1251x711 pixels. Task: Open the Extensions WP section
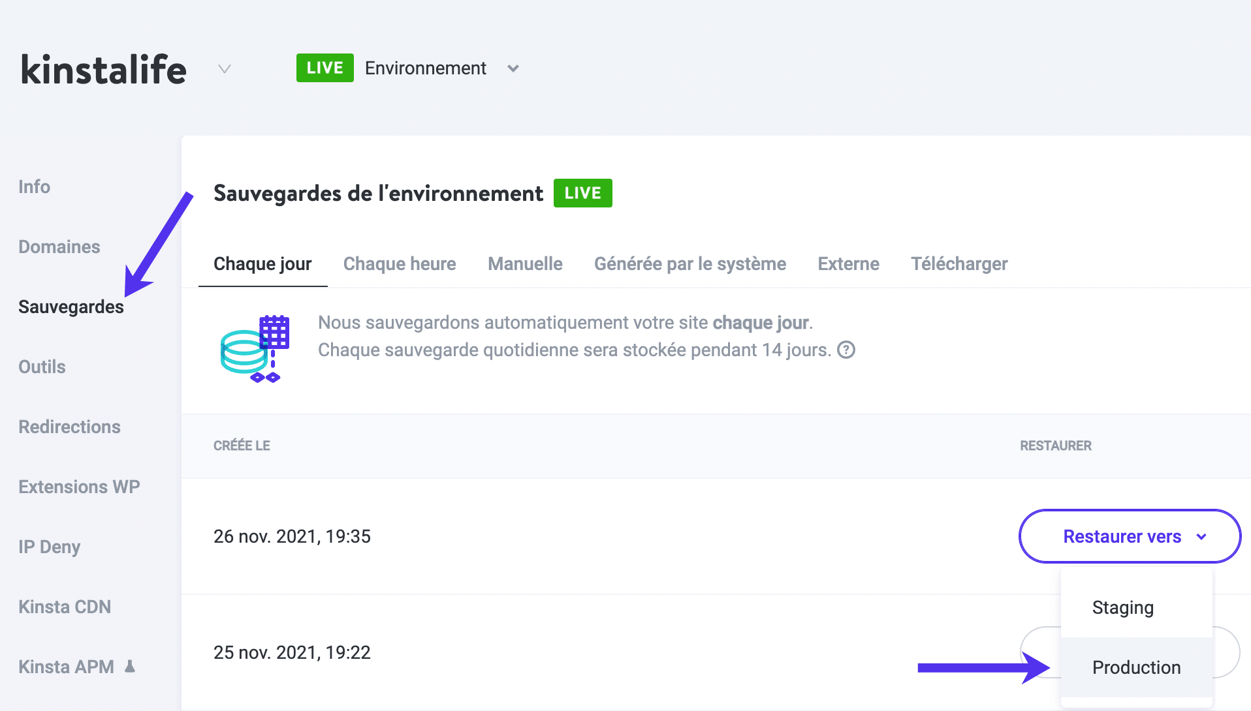[79, 487]
